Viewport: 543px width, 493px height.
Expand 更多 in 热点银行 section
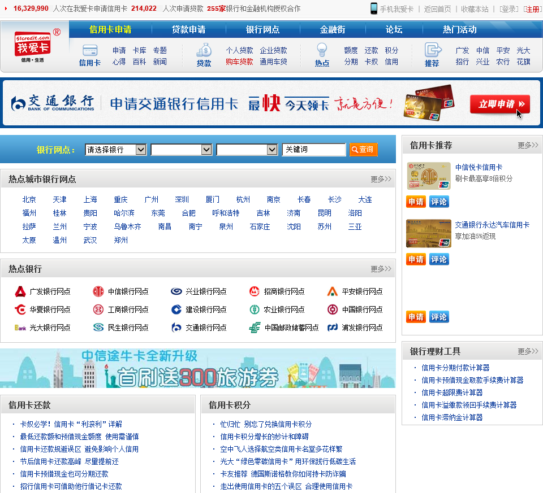381,269
